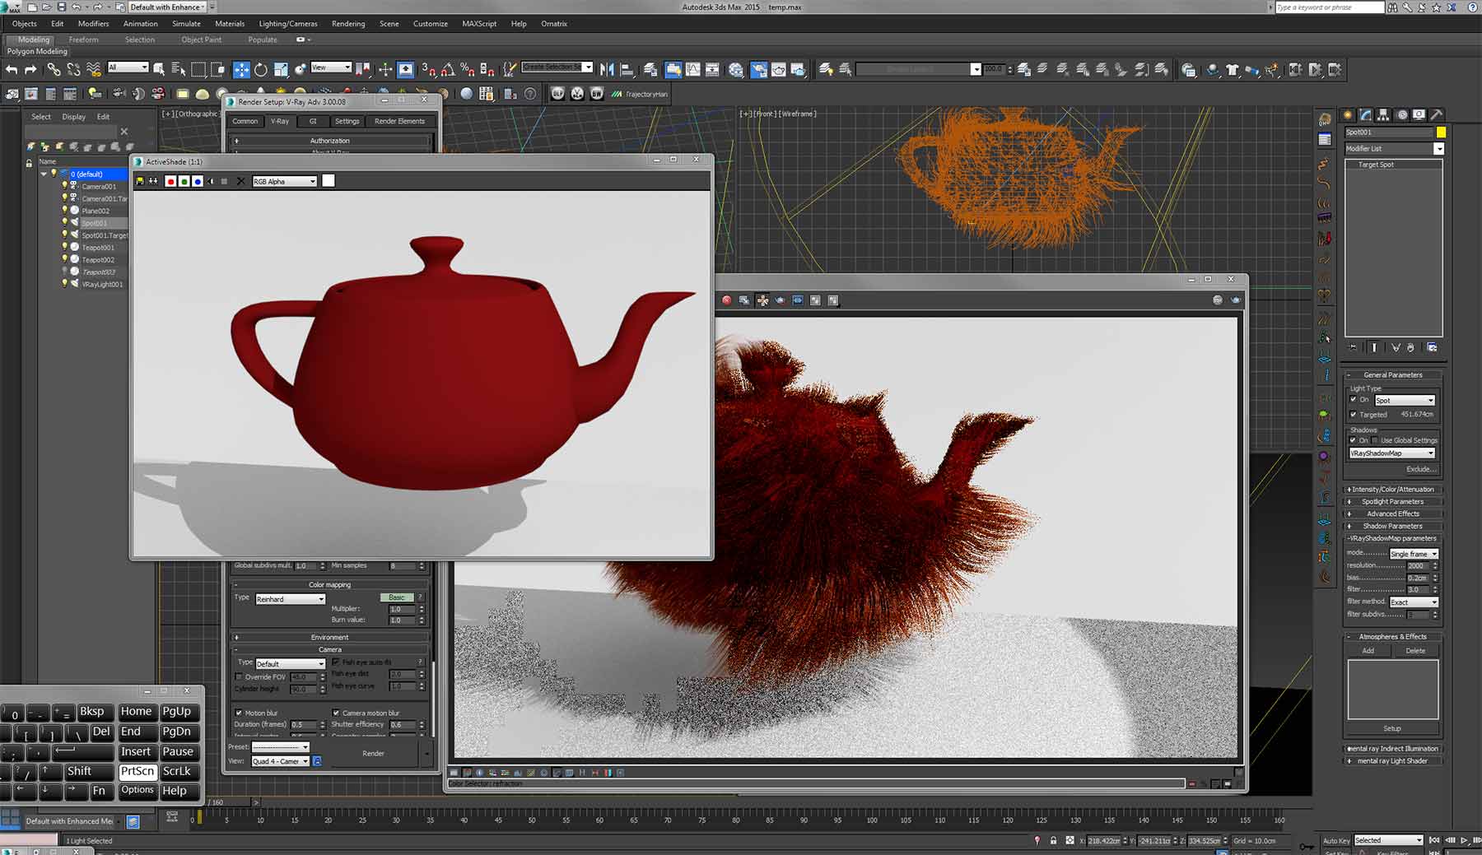Switch to the GI tab in Render Setup
This screenshot has height=855, width=1482.
tap(313, 121)
